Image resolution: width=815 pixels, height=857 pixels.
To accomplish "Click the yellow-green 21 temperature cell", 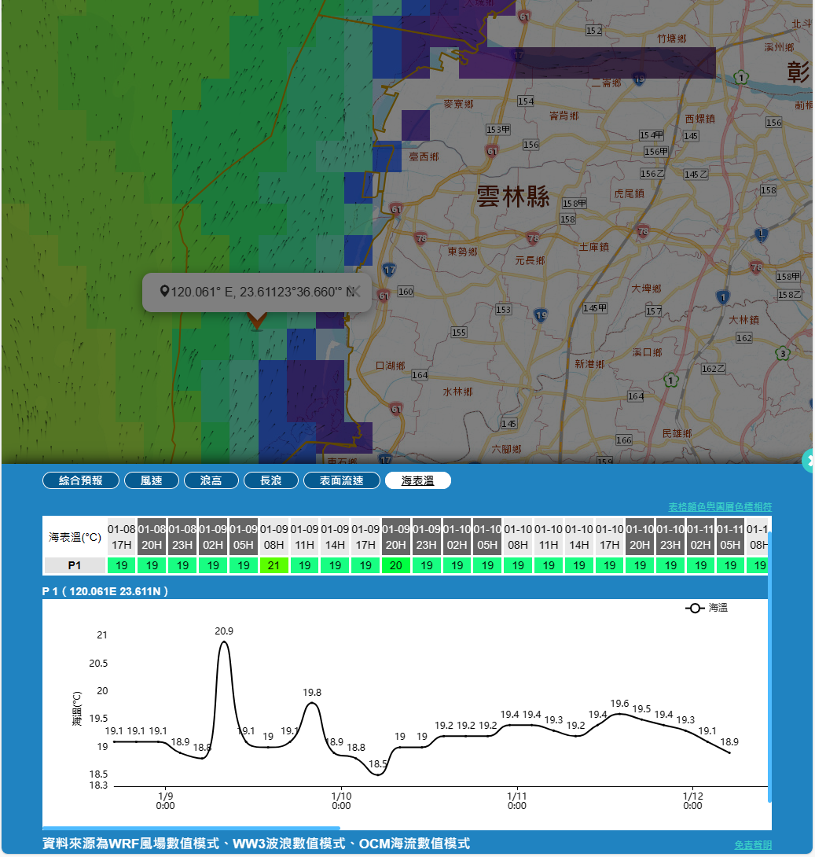I will [x=274, y=565].
